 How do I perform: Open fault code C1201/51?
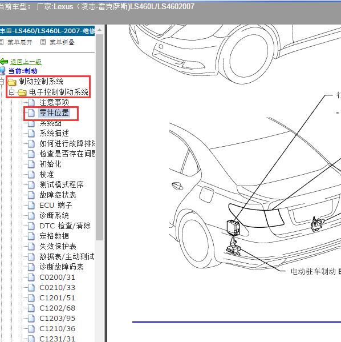pos(57,297)
